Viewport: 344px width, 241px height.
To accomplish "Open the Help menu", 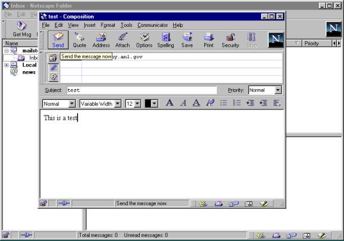I will (x=178, y=25).
